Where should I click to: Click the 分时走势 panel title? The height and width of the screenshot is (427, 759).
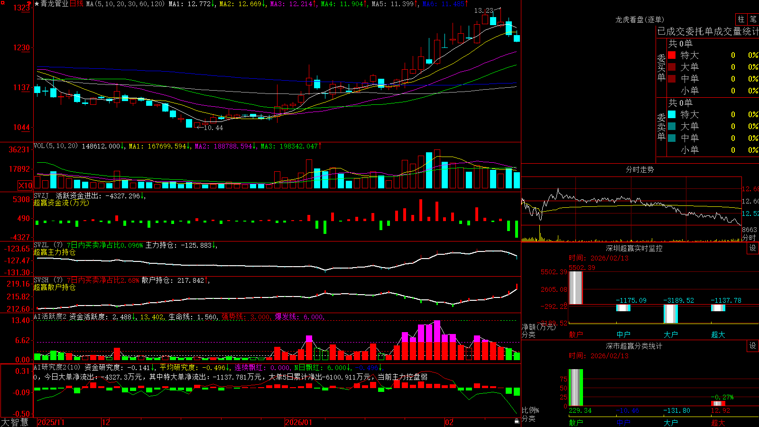click(639, 169)
